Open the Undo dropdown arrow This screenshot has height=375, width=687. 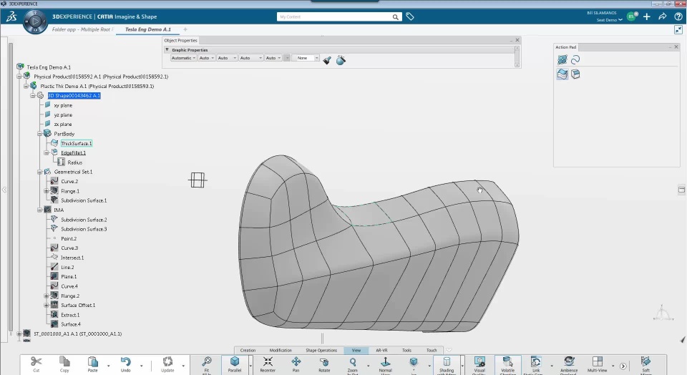[141, 366]
